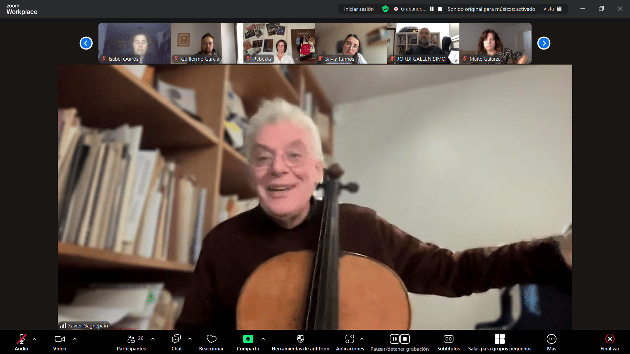Open the Participantes list dropdown arrow

point(152,339)
